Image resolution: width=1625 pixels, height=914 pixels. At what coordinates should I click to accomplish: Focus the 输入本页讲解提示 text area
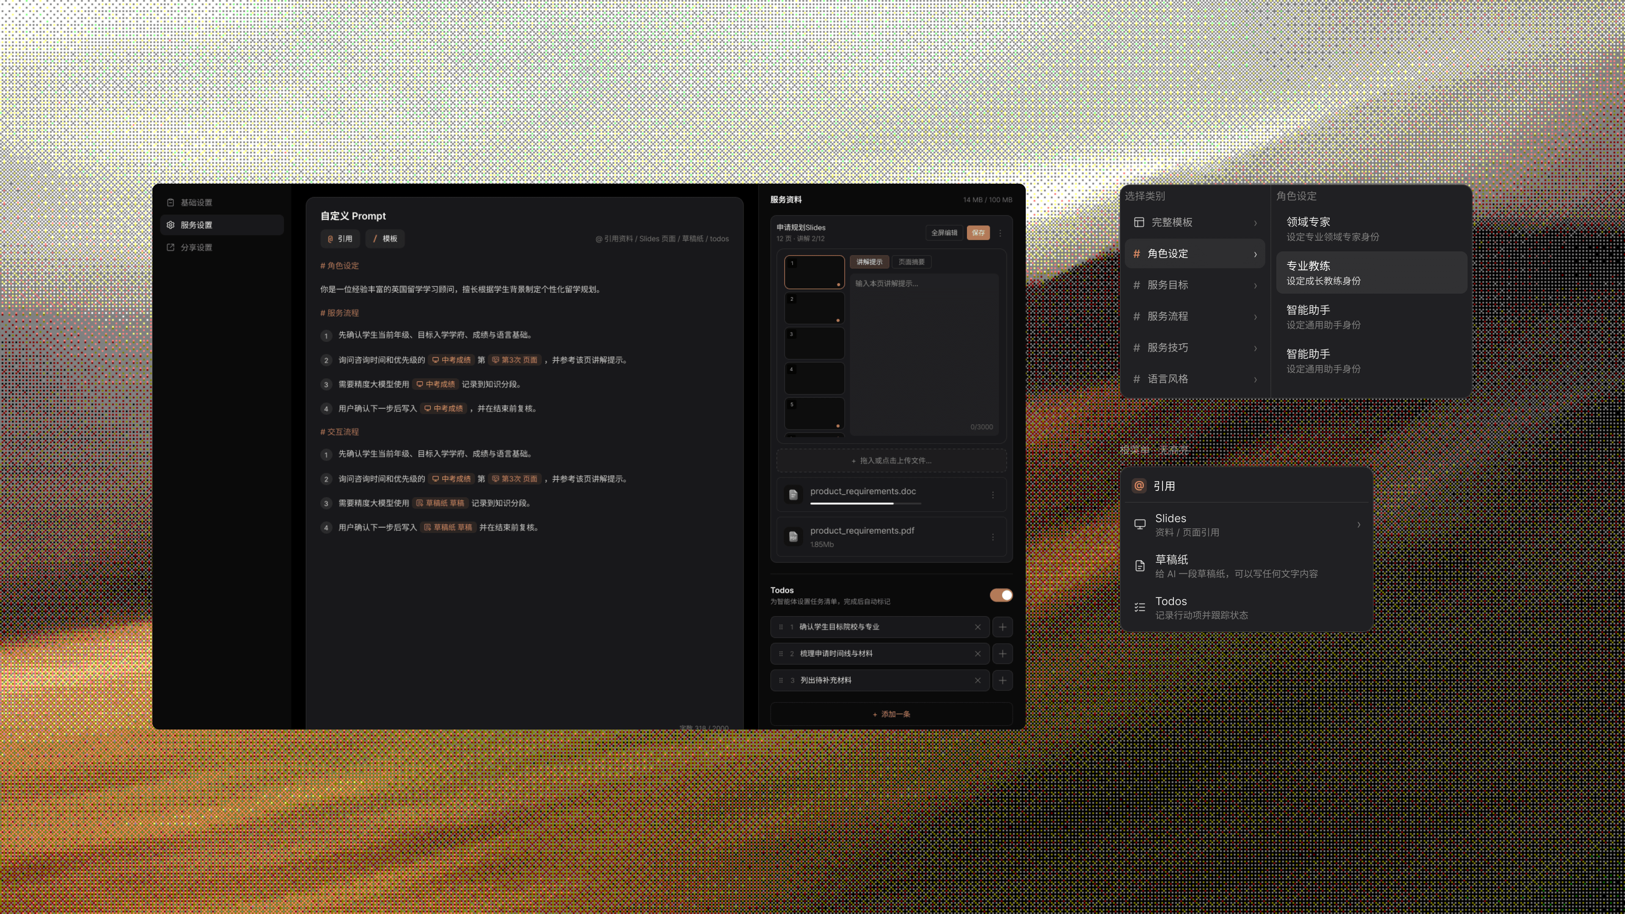(924, 355)
